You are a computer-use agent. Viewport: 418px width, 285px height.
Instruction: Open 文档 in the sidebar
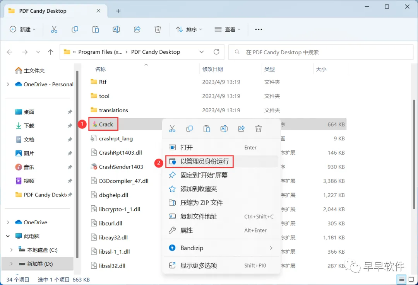(24, 140)
